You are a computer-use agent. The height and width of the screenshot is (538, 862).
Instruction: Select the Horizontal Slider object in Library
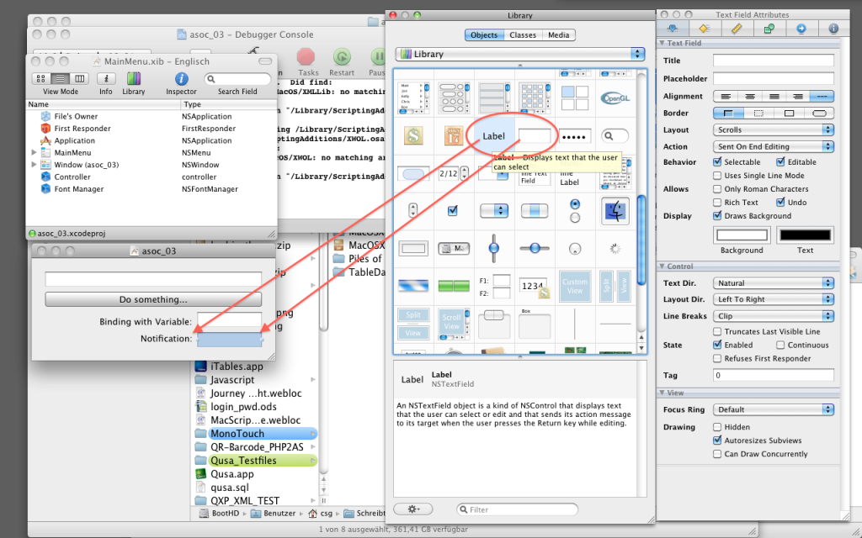pyautogui.click(x=535, y=248)
